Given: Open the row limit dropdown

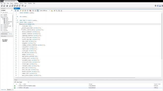Looking at the screenshot, I should tap(45, 11).
